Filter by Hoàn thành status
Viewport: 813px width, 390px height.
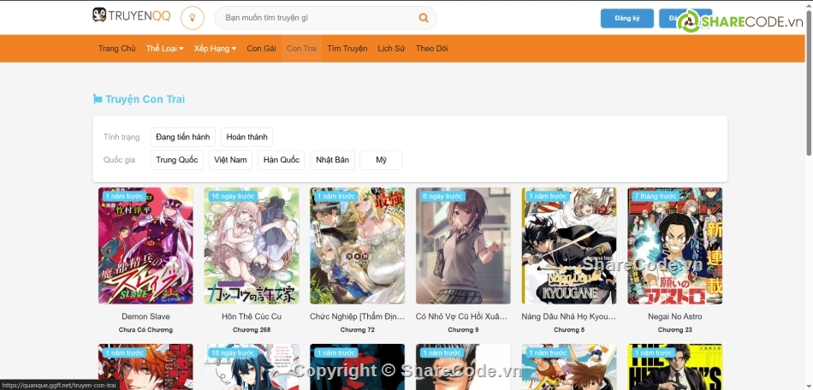coord(246,137)
